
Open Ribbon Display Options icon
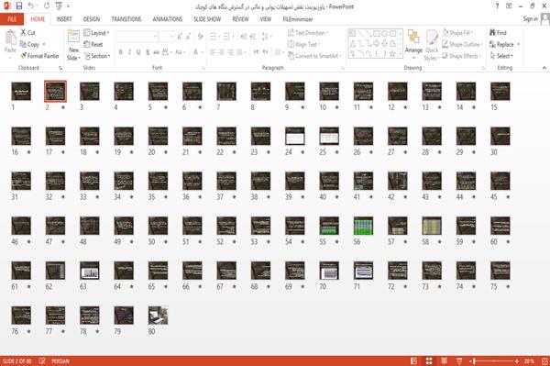point(509,6)
